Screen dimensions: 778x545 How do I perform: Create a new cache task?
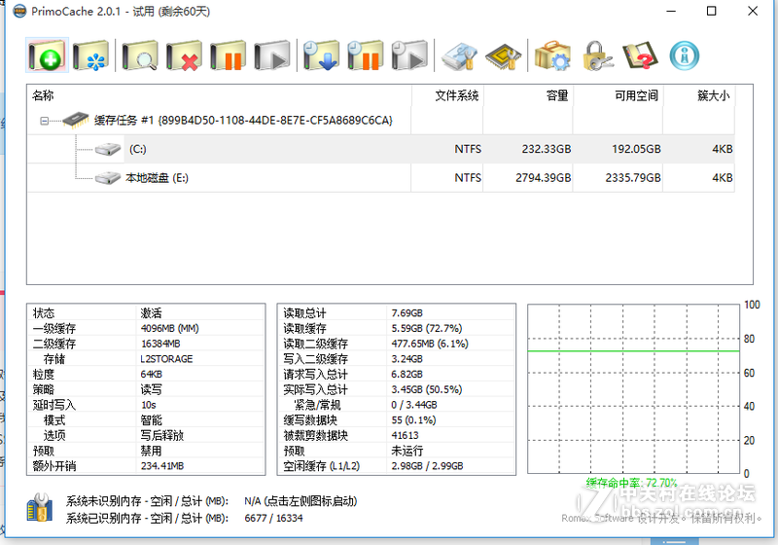click(47, 55)
